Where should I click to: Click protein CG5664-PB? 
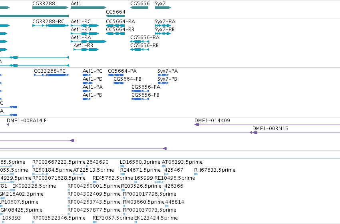(x=119, y=83)
